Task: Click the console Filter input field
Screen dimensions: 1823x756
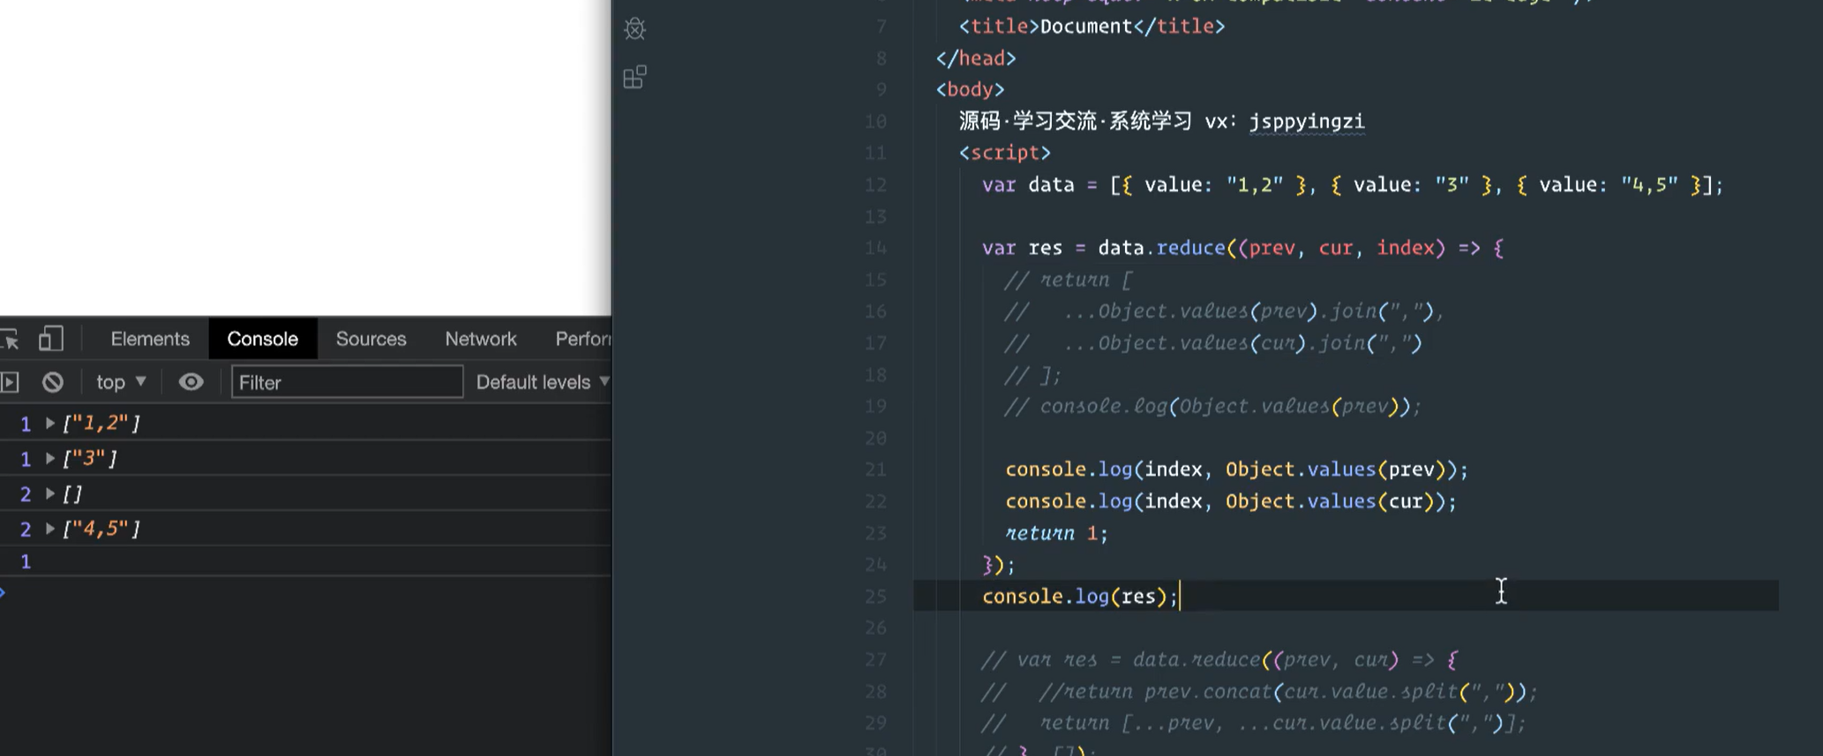Action: pyautogui.click(x=347, y=382)
